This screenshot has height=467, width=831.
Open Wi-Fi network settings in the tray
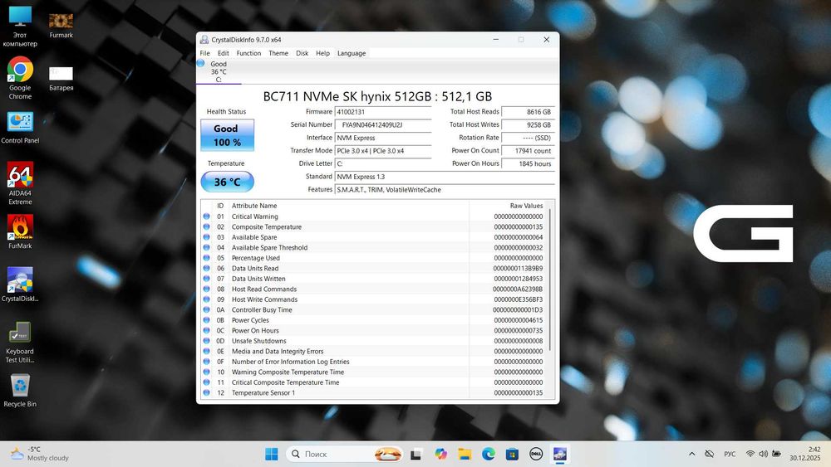click(x=750, y=454)
